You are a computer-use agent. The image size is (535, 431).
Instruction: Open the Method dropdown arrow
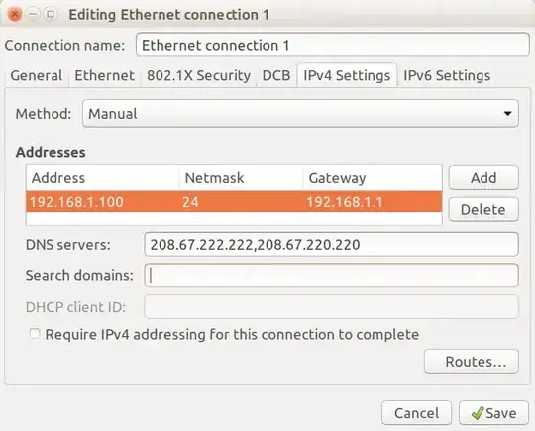[507, 114]
